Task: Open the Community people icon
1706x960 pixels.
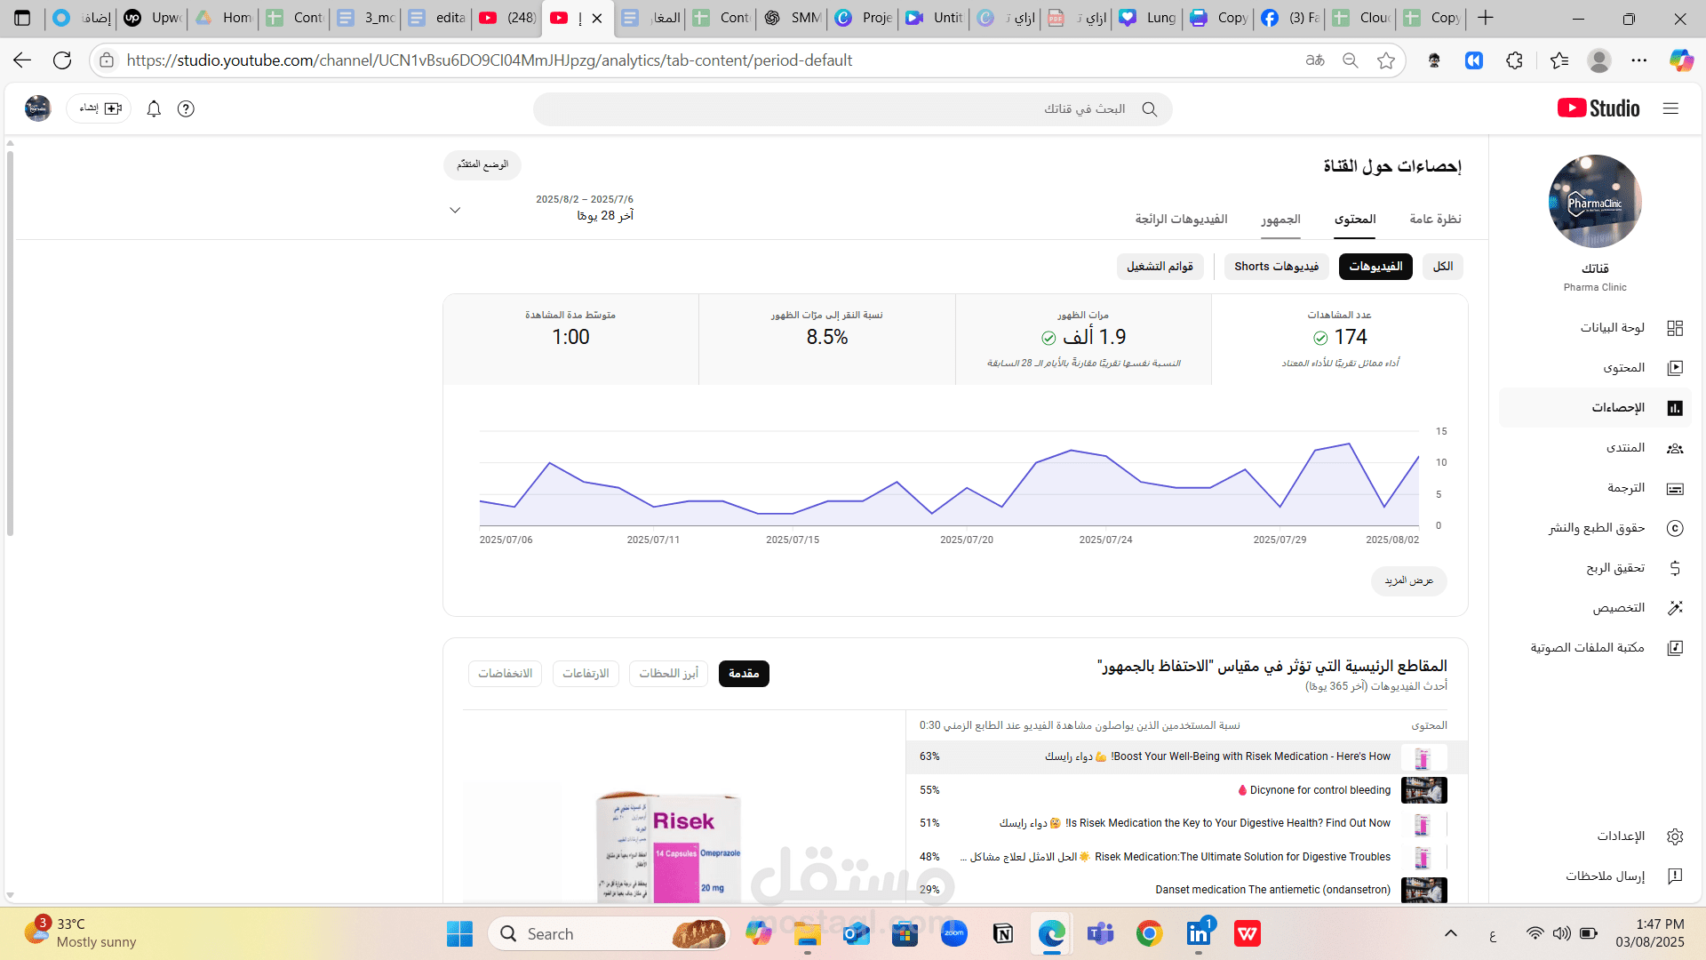Action: point(1675,448)
